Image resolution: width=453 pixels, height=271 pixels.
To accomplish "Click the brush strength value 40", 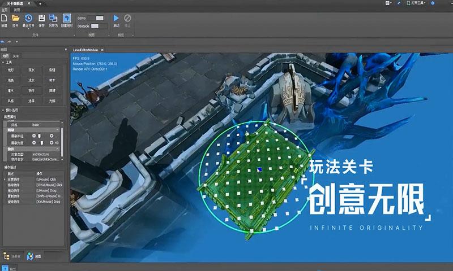I will click(57, 143).
